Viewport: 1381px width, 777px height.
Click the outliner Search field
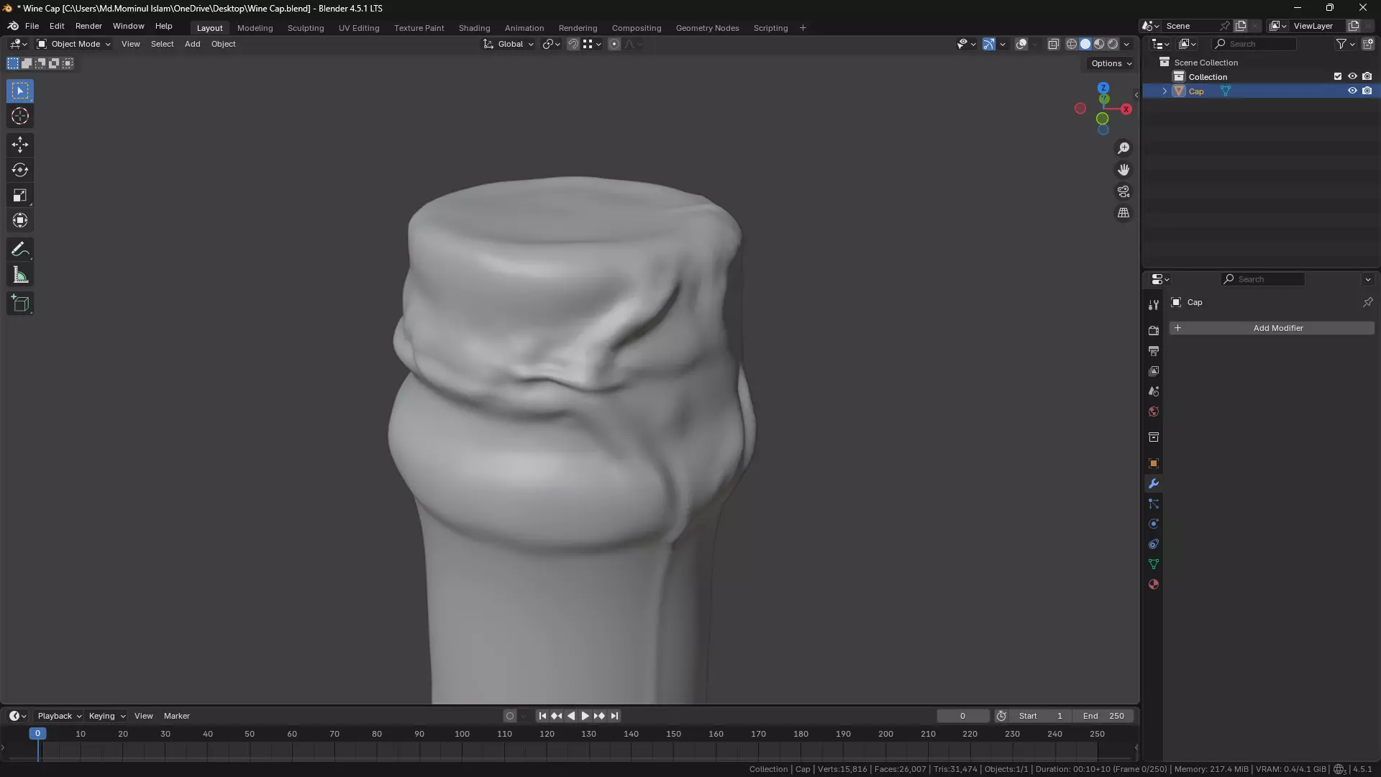point(1255,44)
